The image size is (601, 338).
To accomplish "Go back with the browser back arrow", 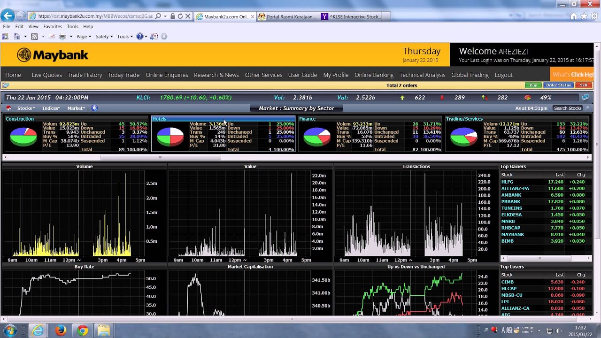I will pos(7,16).
